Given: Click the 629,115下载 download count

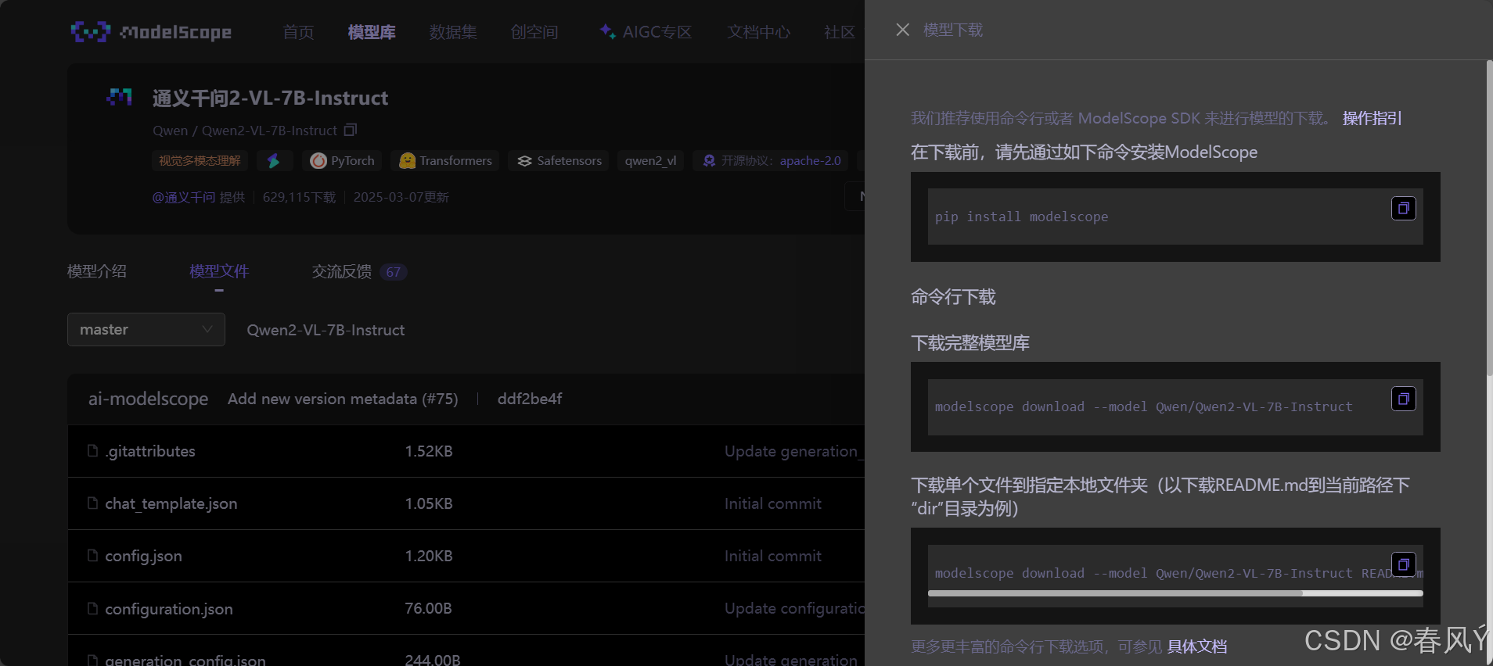Looking at the screenshot, I should click(299, 197).
